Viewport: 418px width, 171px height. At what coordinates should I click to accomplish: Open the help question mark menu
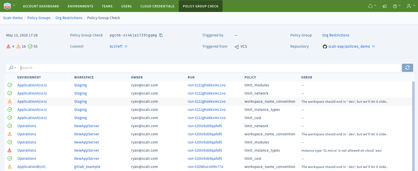tap(397, 6)
